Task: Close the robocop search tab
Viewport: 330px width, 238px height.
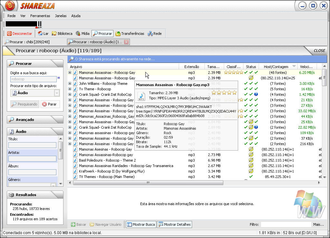Action: click(x=126, y=42)
